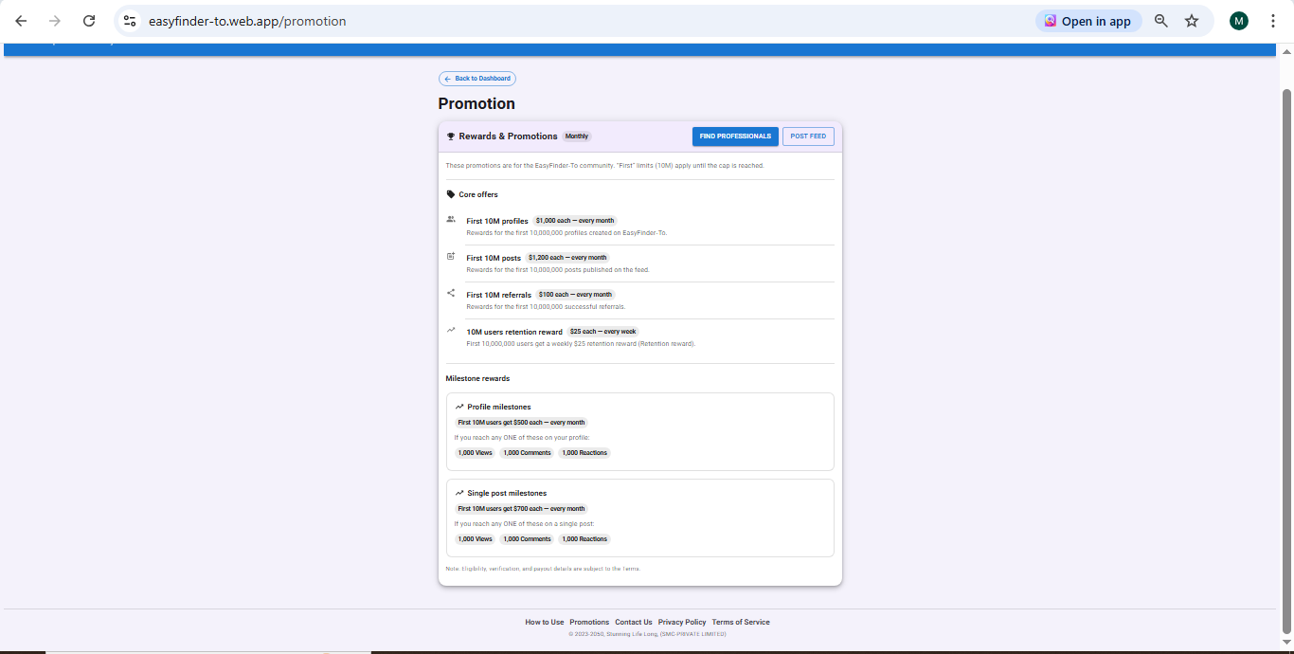Click the address bar URL

[x=247, y=21]
